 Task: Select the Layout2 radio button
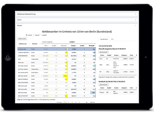click(x=34, y=35)
